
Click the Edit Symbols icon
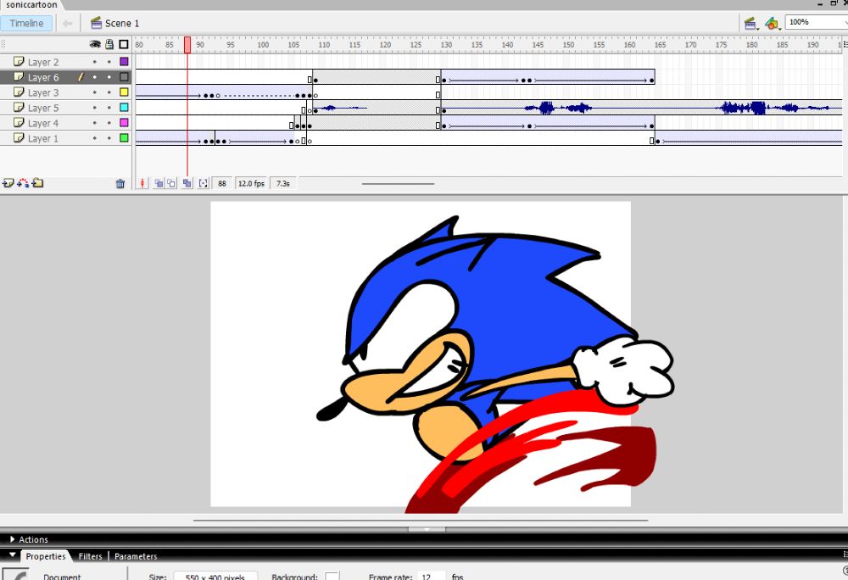pos(773,23)
